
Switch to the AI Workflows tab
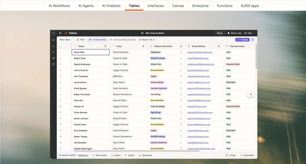tap(59, 6)
